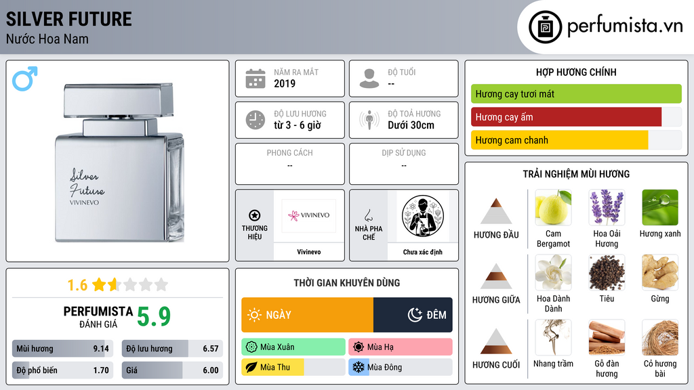Click the person silhouette icon for Độ tuổi
Screen dimensions: 694x390
pos(369,79)
